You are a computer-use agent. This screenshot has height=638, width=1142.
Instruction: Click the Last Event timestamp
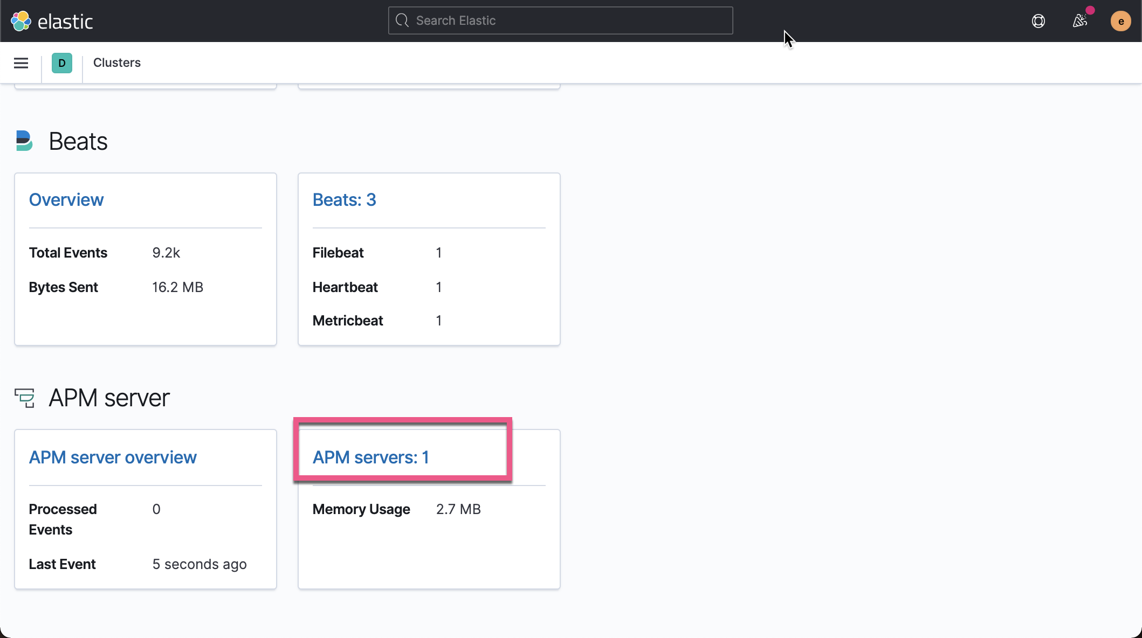point(199,564)
